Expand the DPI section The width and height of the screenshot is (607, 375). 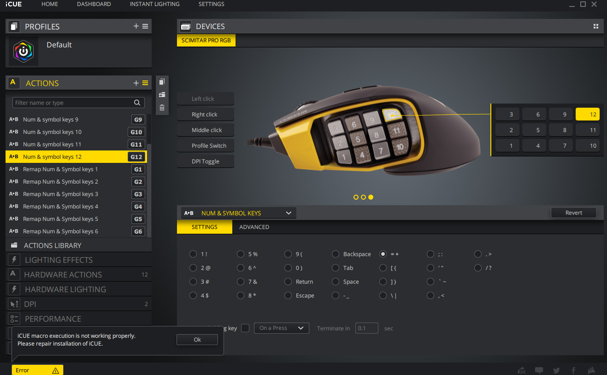78,304
